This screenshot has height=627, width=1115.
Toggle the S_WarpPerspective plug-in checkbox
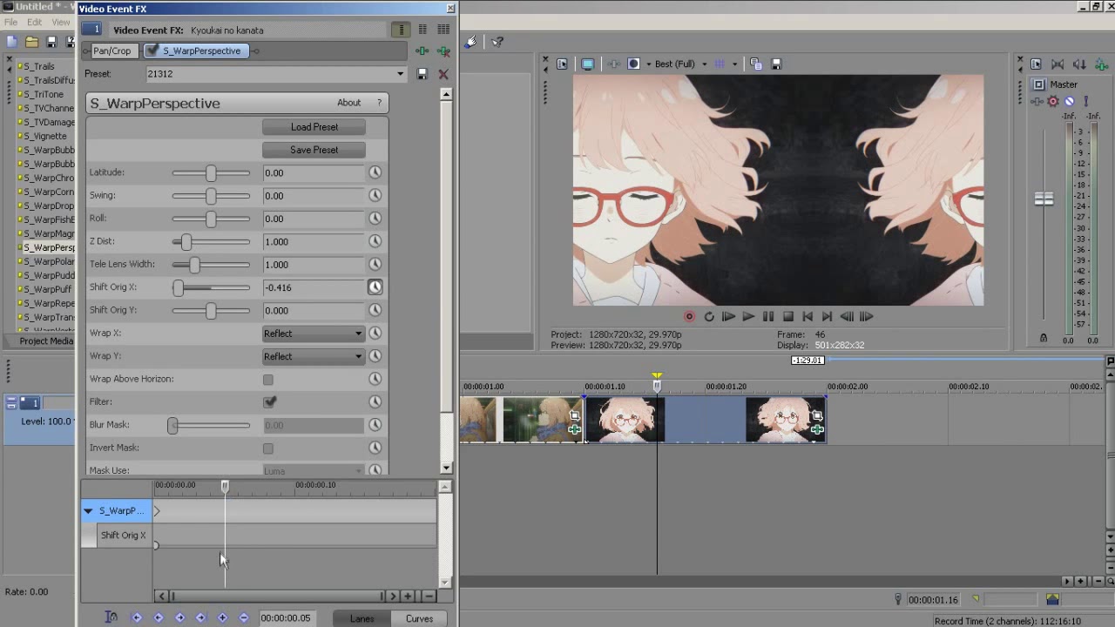pos(152,51)
